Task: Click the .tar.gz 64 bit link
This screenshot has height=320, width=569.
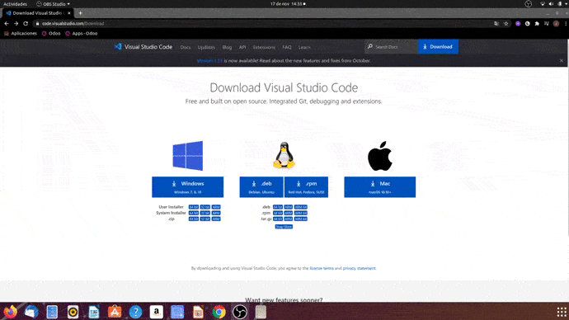Action: point(278,219)
